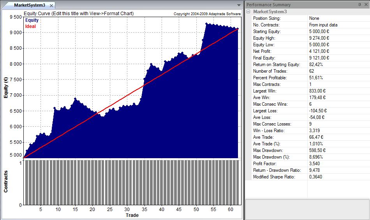Click the Trade x-axis label

(132, 215)
